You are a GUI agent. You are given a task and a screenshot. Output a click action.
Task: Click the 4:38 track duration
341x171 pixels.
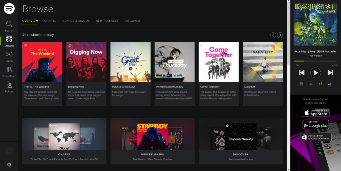point(334,65)
